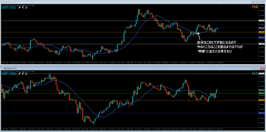Minimize the GBPUSD H1 chart window

(x=253, y=68)
